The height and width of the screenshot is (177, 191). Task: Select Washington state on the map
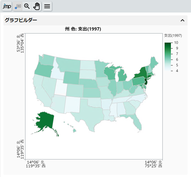[47, 59]
